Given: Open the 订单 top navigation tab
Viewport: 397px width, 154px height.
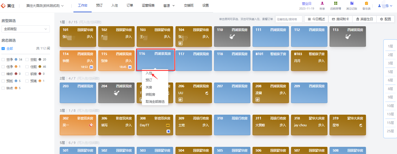Looking at the screenshot, I should [x=130, y=5].
